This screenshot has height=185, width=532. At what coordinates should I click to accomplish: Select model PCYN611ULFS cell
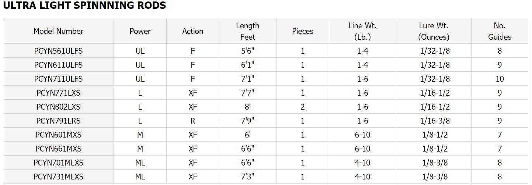58,65
